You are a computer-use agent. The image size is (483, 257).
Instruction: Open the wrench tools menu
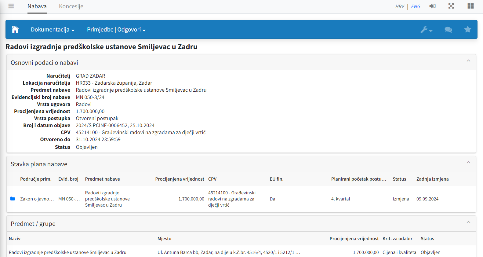click(426, 30)
